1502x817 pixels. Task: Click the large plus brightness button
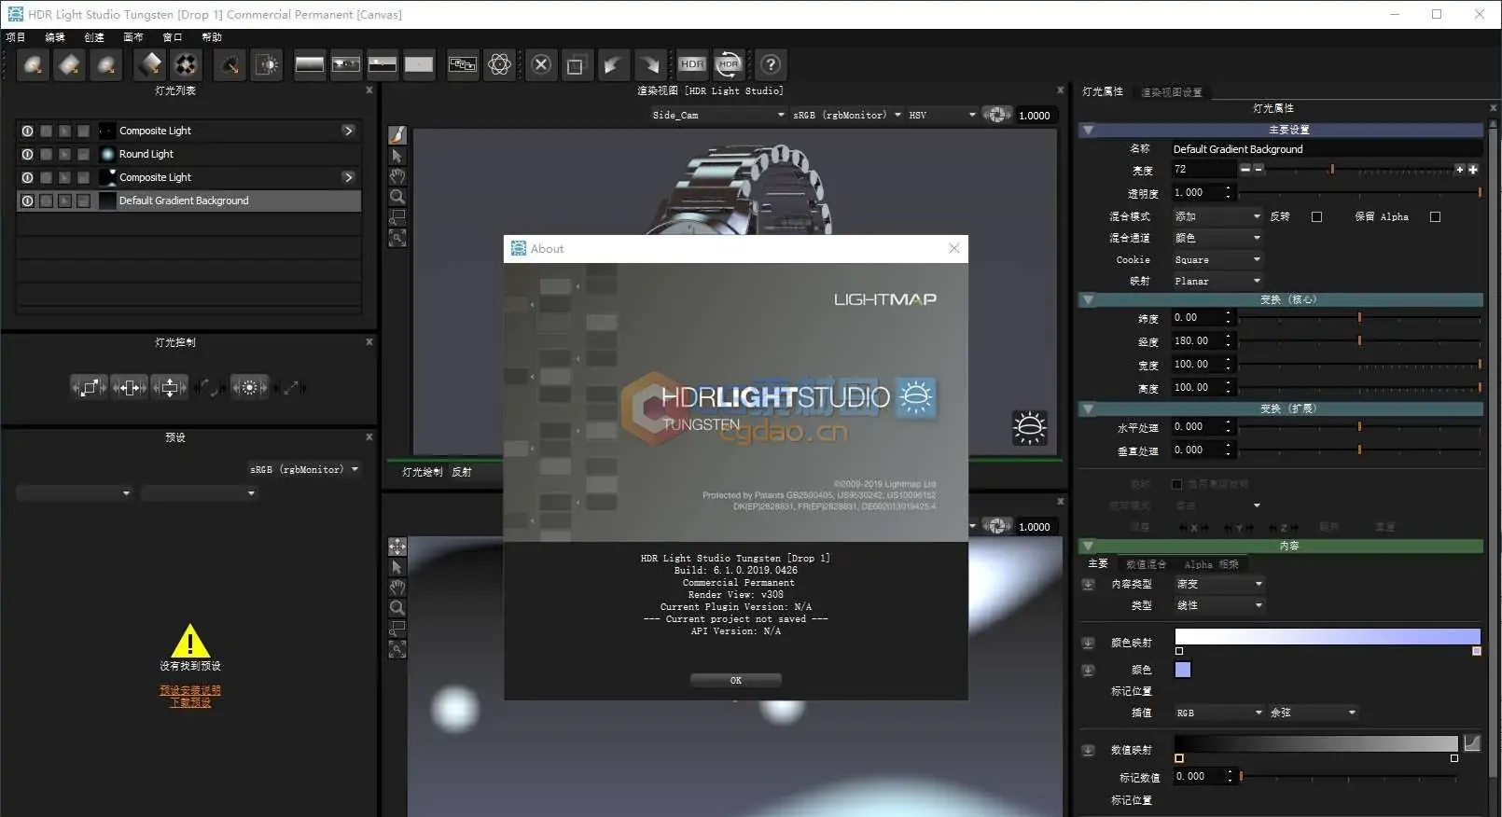(1473, 169)
